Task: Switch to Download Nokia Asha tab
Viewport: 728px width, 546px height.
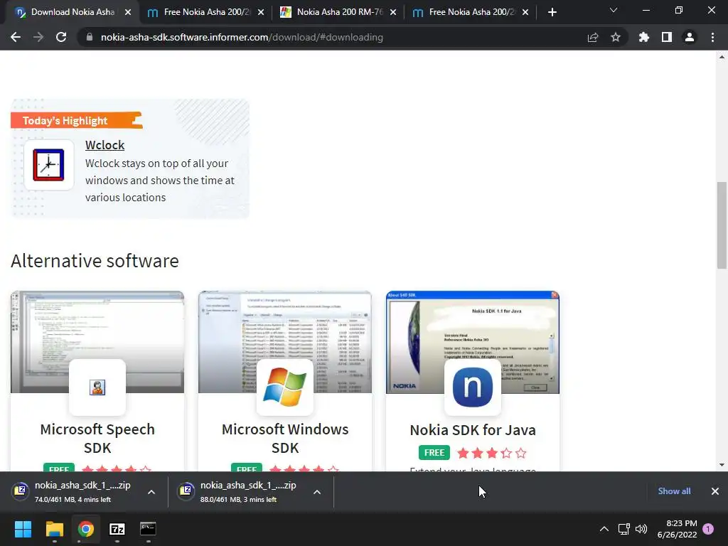Action: (x=73, y=12)
